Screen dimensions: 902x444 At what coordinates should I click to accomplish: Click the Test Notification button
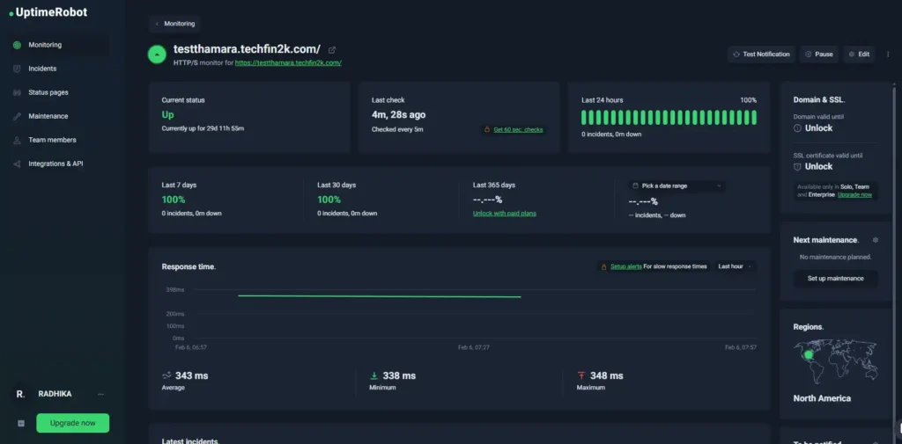coord(761,54)
